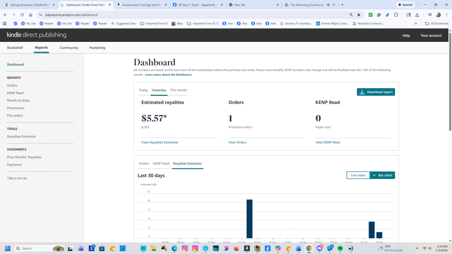
Task: Select the Bar chart toggle
Action: tap(382, 175)
